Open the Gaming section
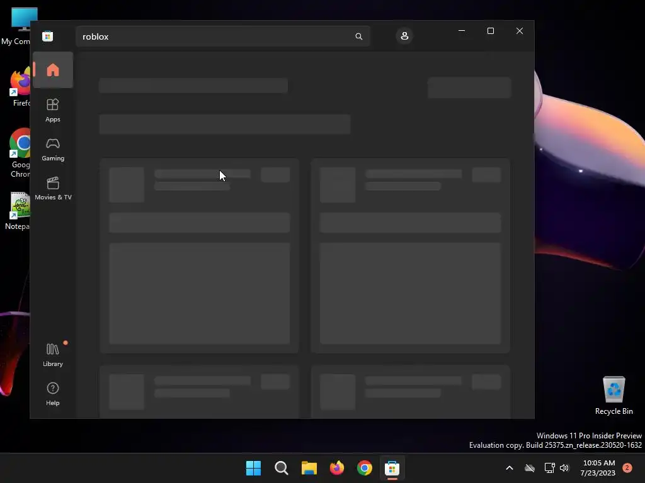645x483 pixels. point(53,150)
